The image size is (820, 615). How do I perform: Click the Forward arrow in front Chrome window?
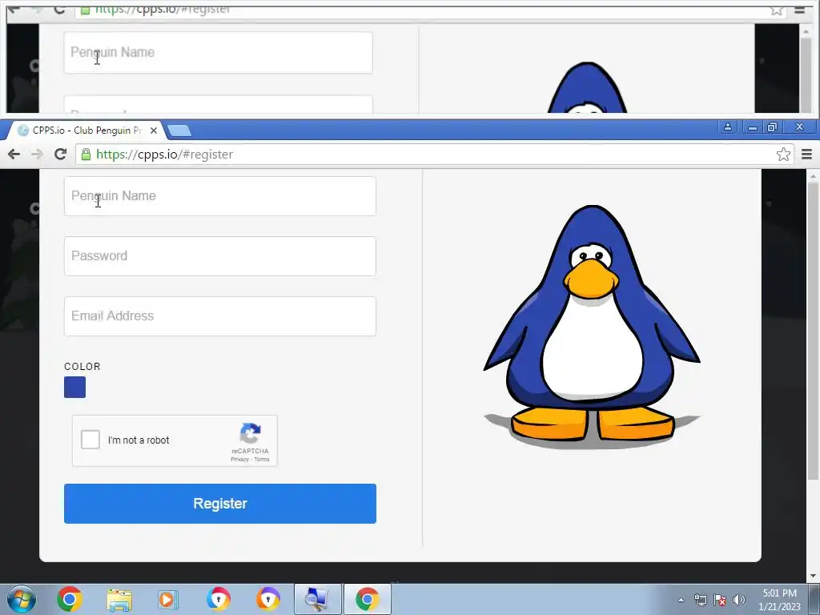click(37, 155)
